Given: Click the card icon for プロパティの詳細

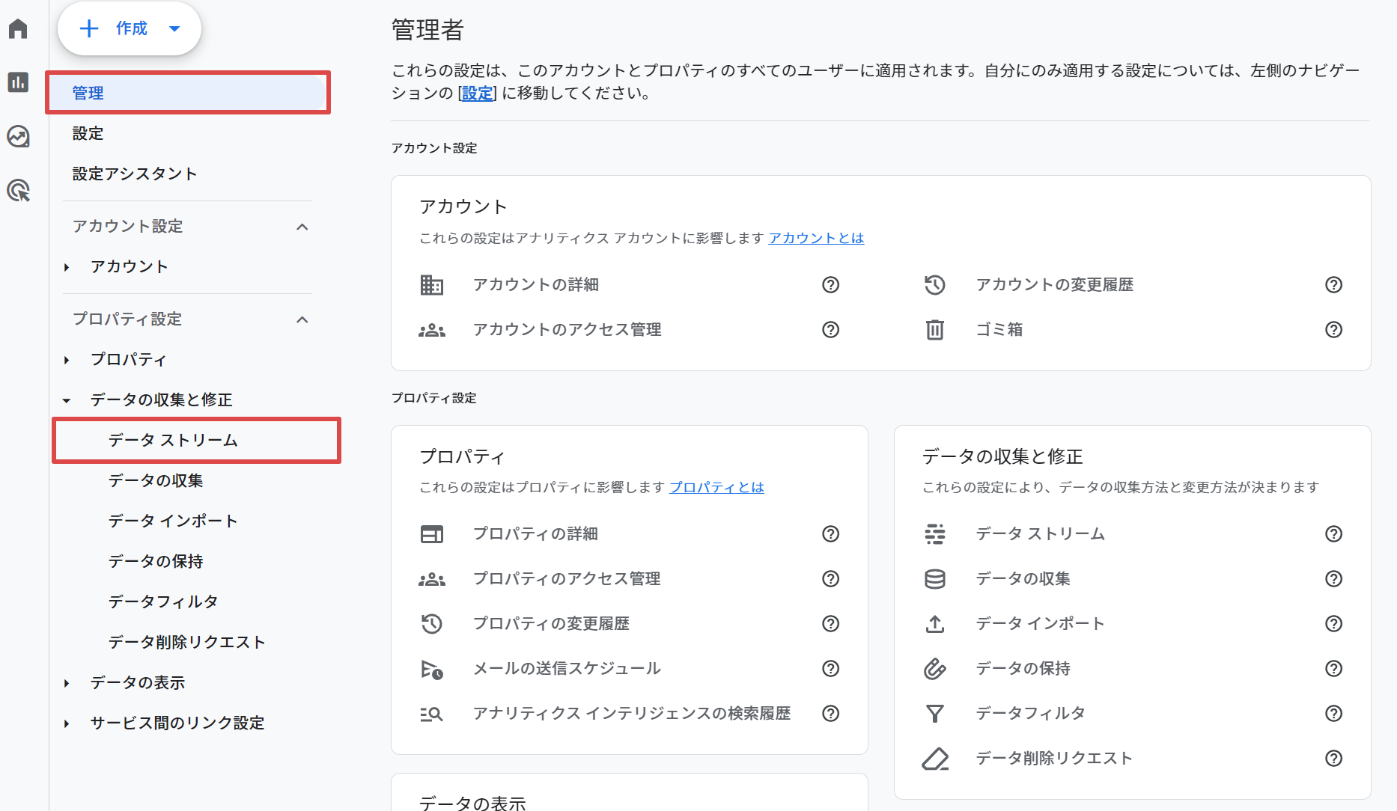Looking at the screenshot, I should 432,533.
